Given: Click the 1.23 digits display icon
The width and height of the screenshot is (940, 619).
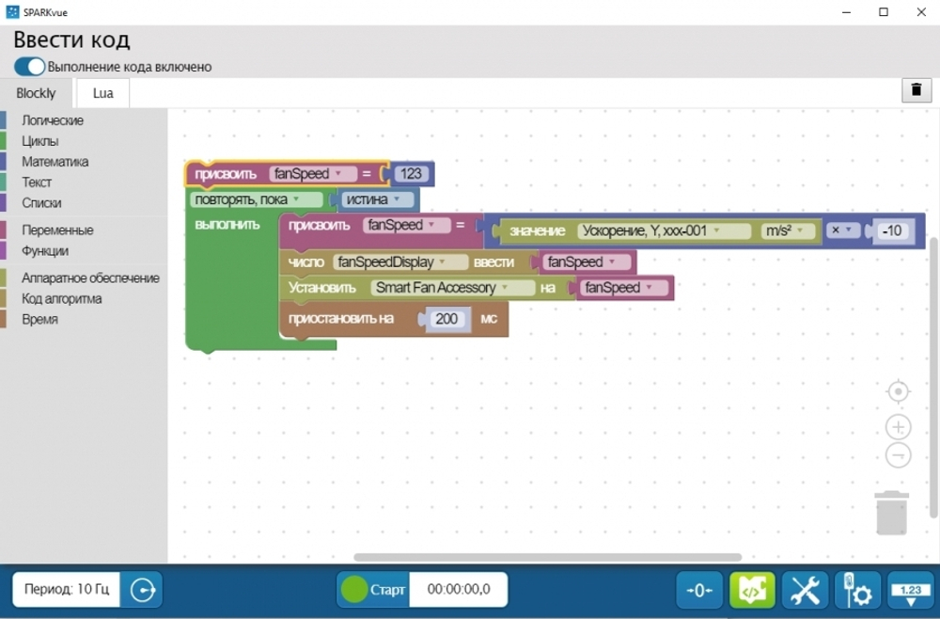Looking at the screenshot, I should (911, 591).
